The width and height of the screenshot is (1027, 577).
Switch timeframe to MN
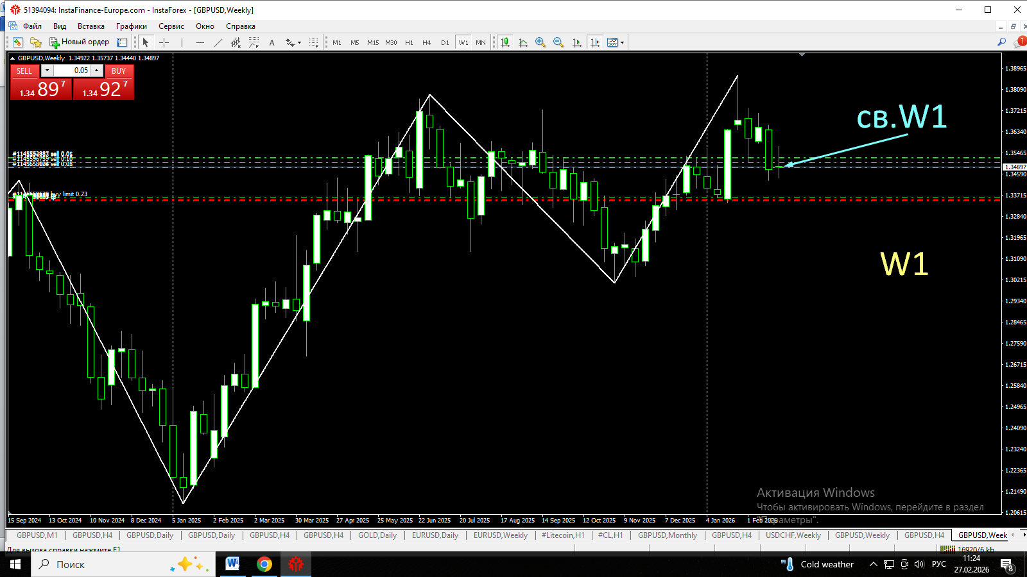[481, 42]
